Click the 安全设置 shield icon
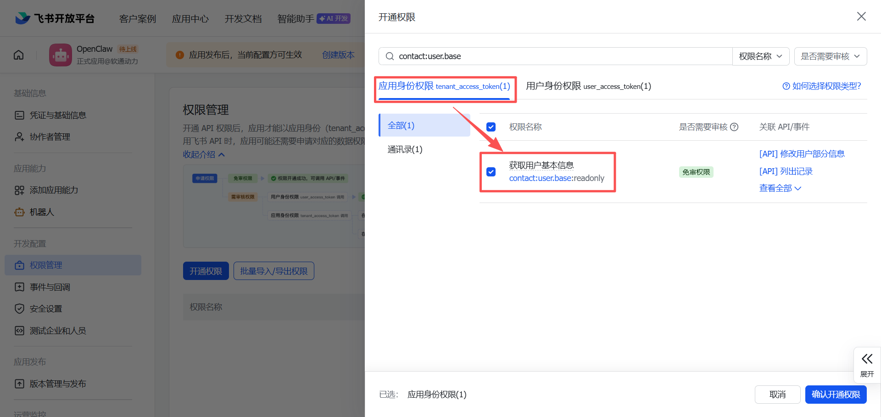 coord(19,309)
